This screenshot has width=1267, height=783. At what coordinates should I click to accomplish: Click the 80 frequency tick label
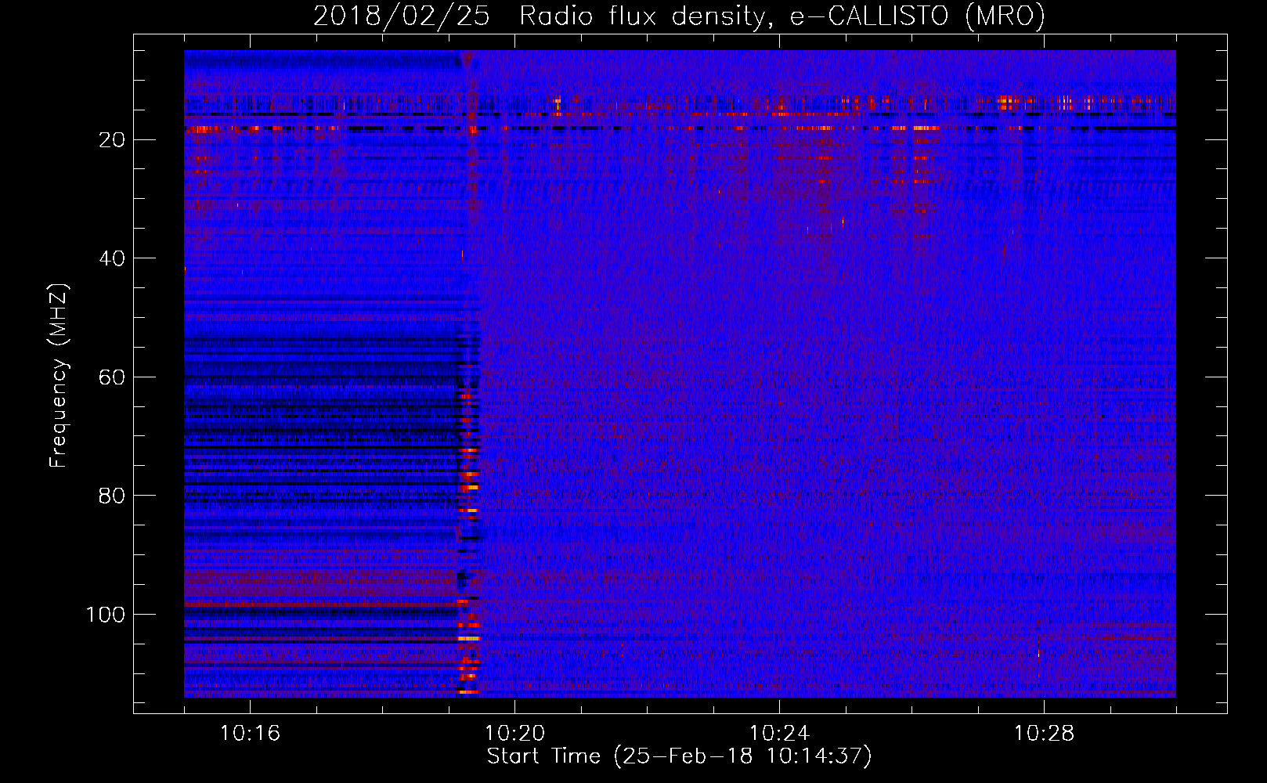(x=112, y=496)
